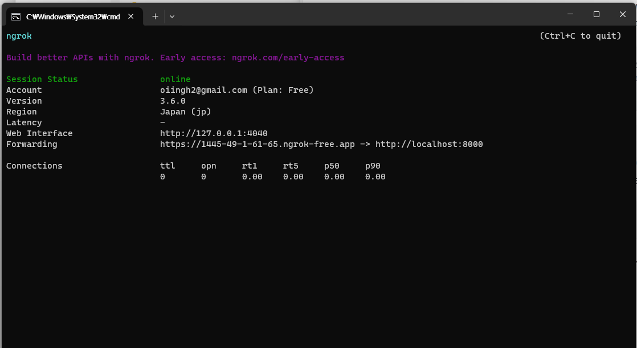Close the cmd terminal tab

[x=131, y=17]
